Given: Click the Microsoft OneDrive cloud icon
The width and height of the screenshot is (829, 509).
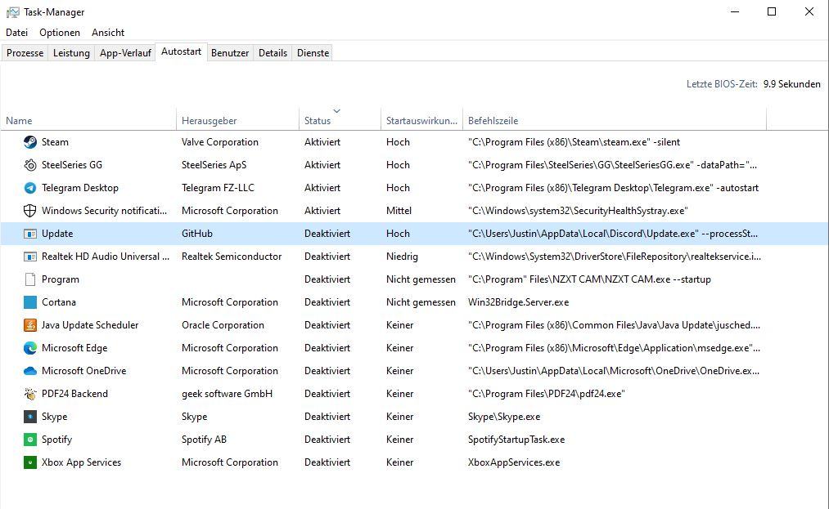Looking at the screenshot, I should (x=30, y=371).
